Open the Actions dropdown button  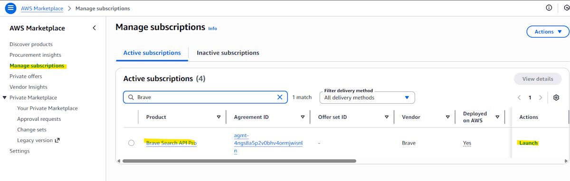(x=548, y=32)
